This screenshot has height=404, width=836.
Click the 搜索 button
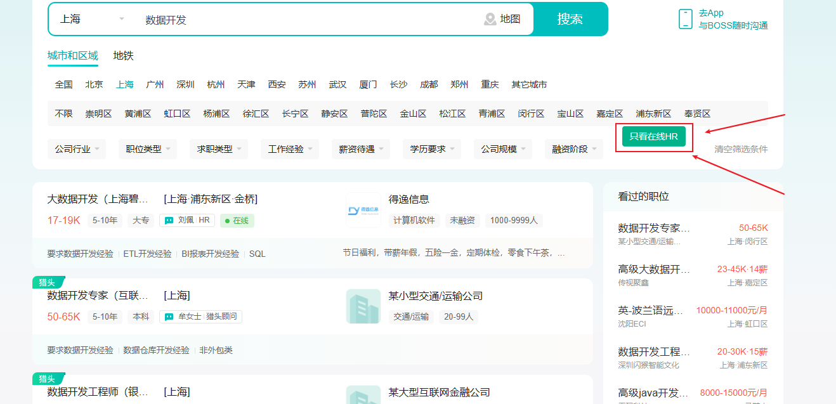570,19
